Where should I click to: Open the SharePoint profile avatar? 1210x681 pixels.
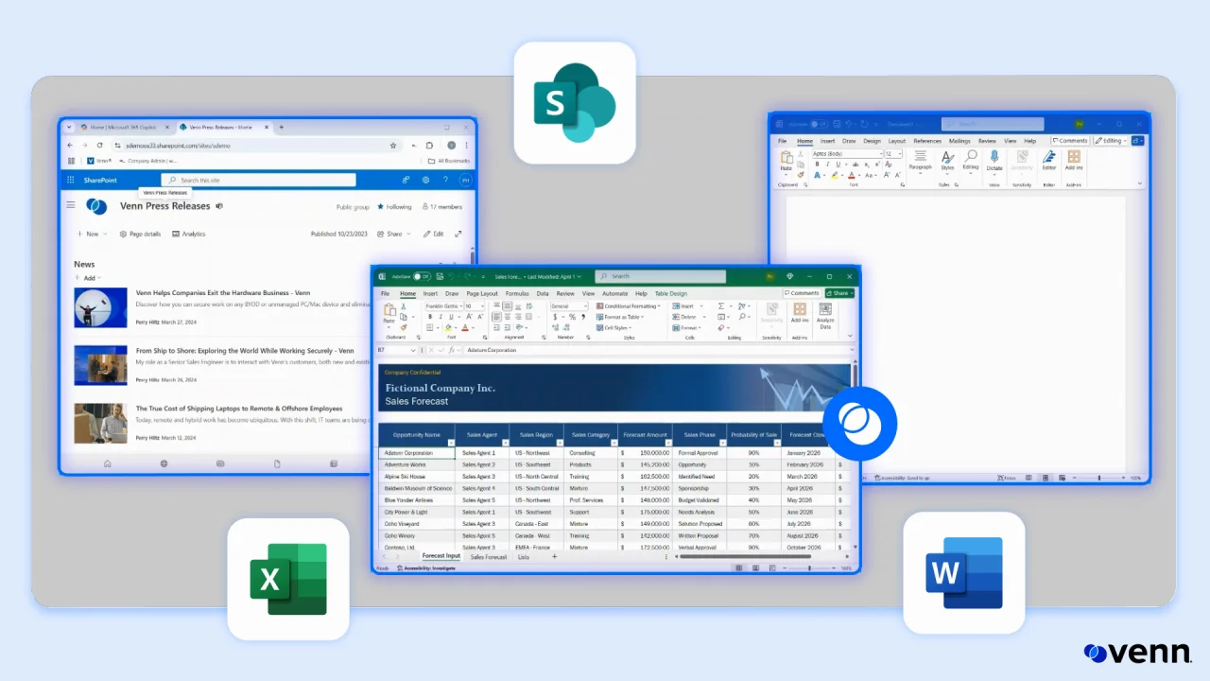464,180
